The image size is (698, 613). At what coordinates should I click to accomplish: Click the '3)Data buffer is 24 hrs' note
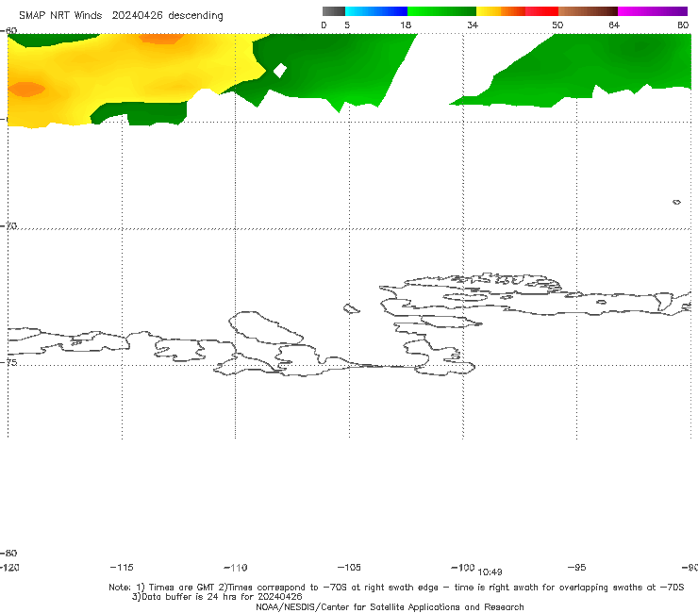click(217, 597)
